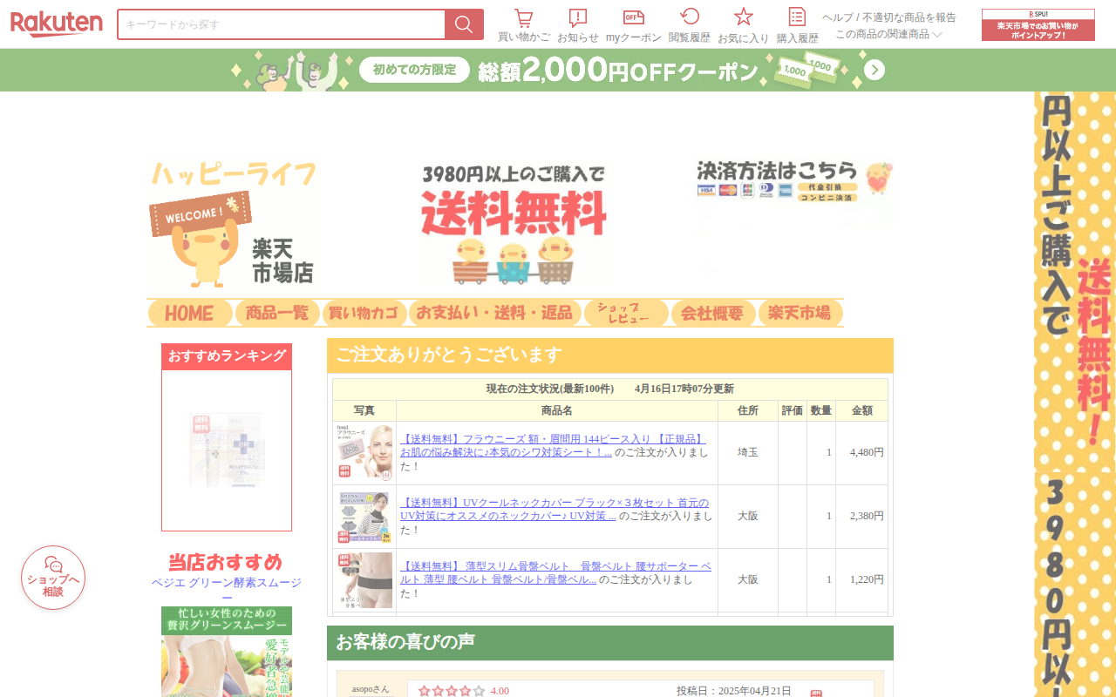Click the 金額 column header
The width and height of the screenshot is (1116, 697).
click(861, 410)
